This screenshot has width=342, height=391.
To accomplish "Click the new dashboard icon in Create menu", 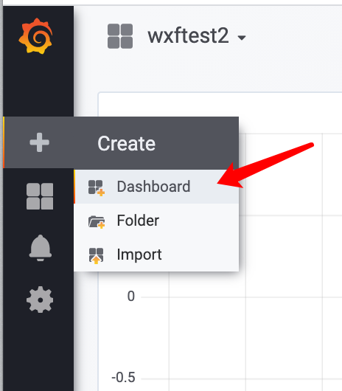I will point(97,188).
